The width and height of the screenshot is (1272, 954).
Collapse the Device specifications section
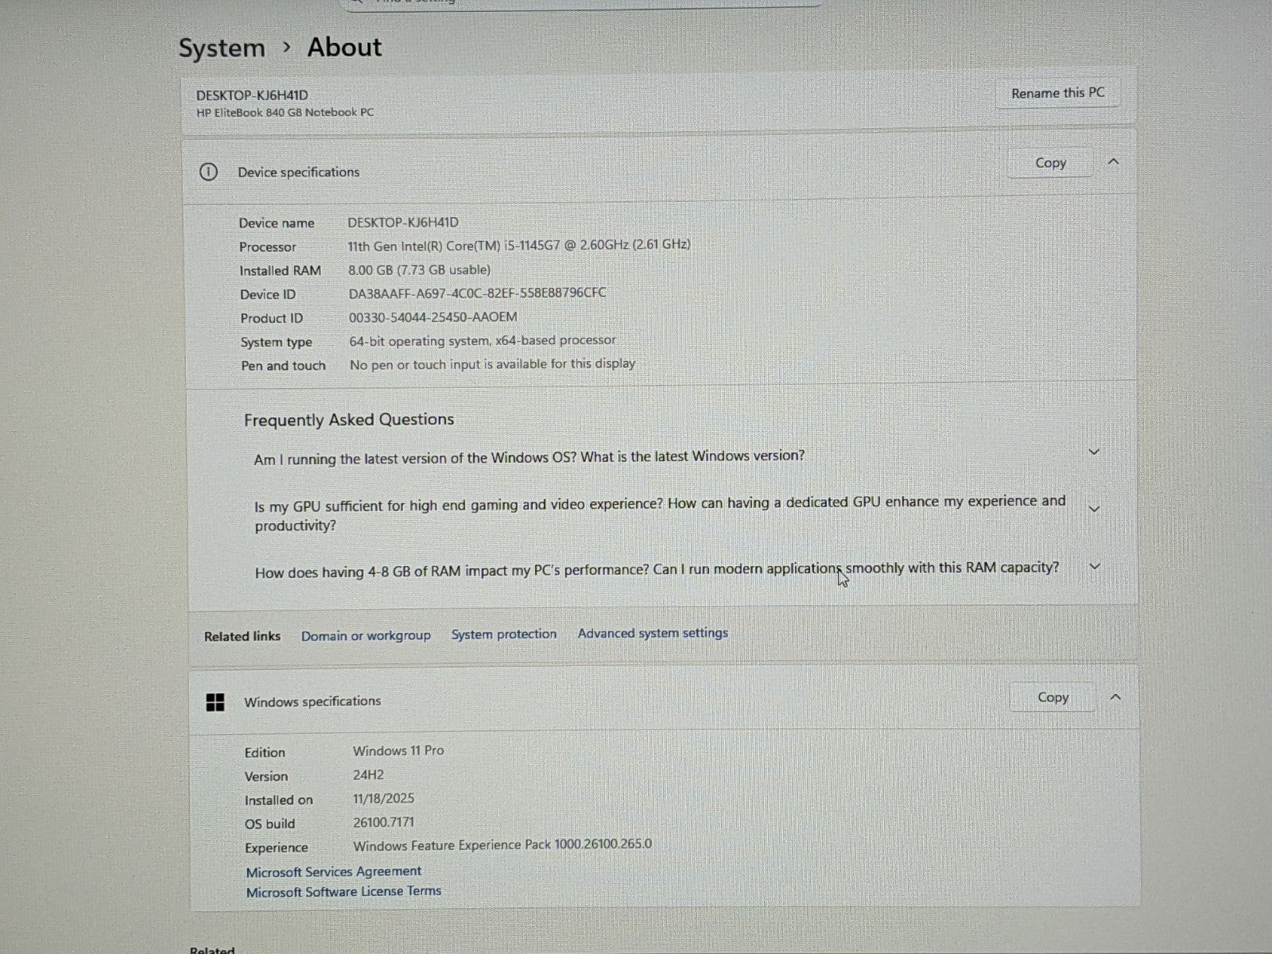pos(1113,162)
